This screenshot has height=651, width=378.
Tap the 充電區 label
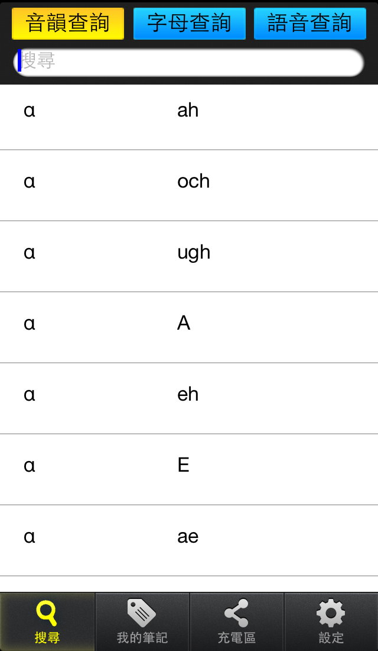coord(237,638)
